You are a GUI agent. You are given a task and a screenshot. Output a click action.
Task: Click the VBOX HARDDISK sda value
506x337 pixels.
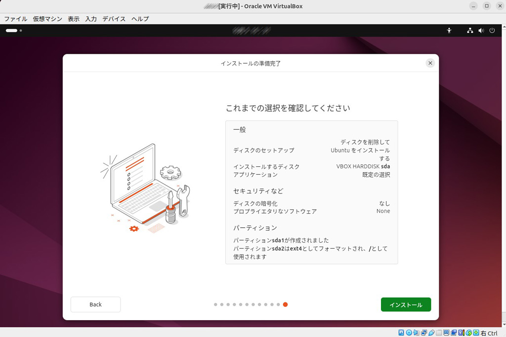363,166
